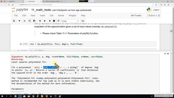This screenshot has height=98, width=174.
Task: Open Microsoft Store from taskbar
Action: click(24, 96)
